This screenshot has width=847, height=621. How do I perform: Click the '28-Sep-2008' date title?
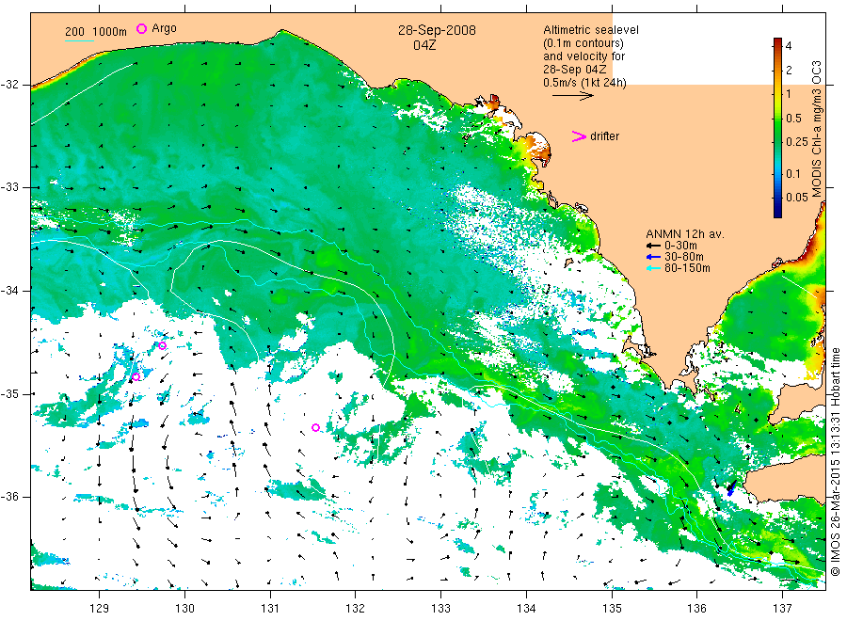click(x=437, y=30)
